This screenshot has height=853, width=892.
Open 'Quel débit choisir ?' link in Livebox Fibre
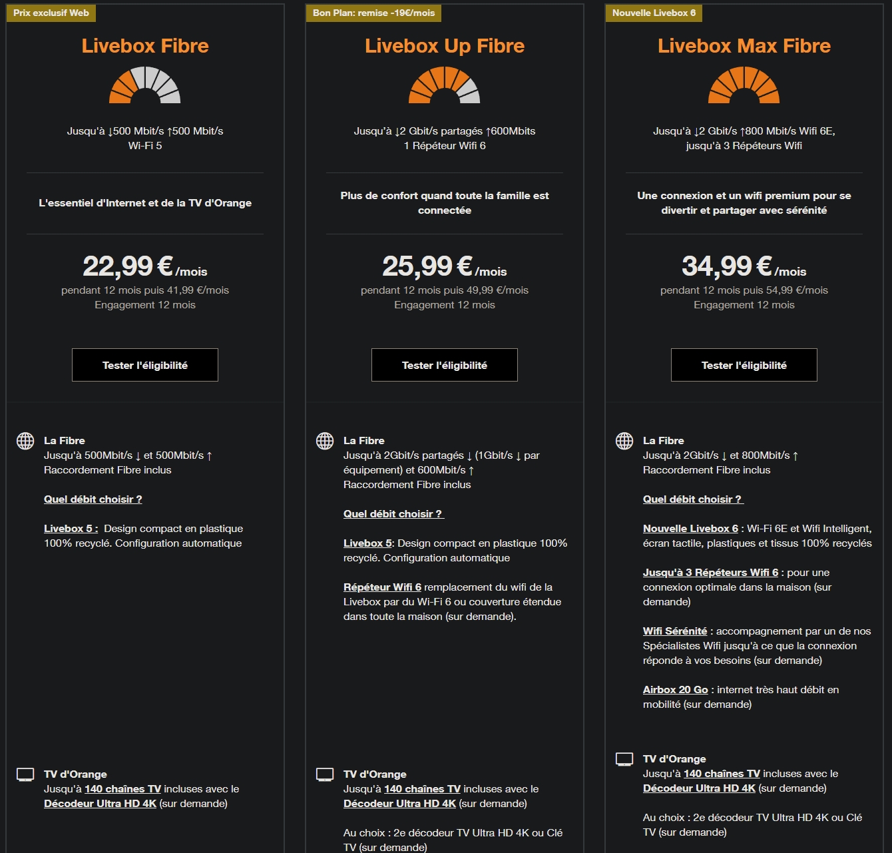click(x=93, y=499)
